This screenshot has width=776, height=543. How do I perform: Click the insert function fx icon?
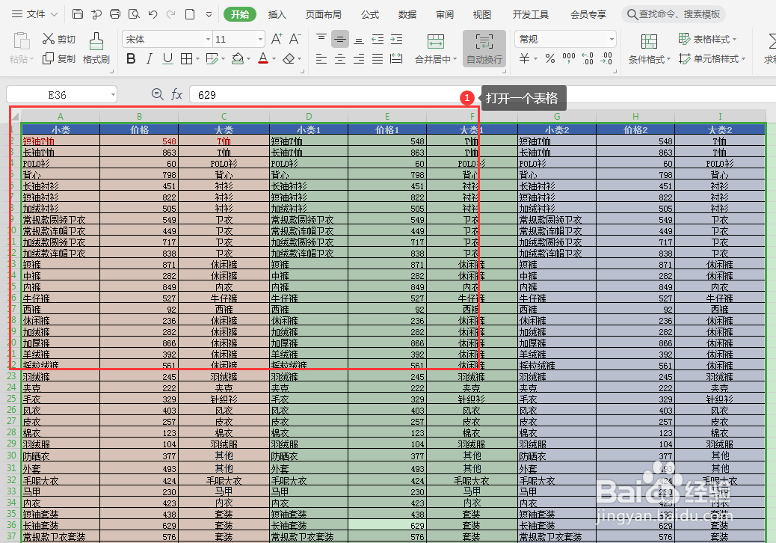pyautogui.click(x=176, y=94)
